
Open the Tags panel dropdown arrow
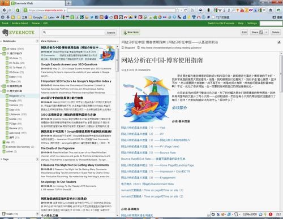(x=37, y=159)
